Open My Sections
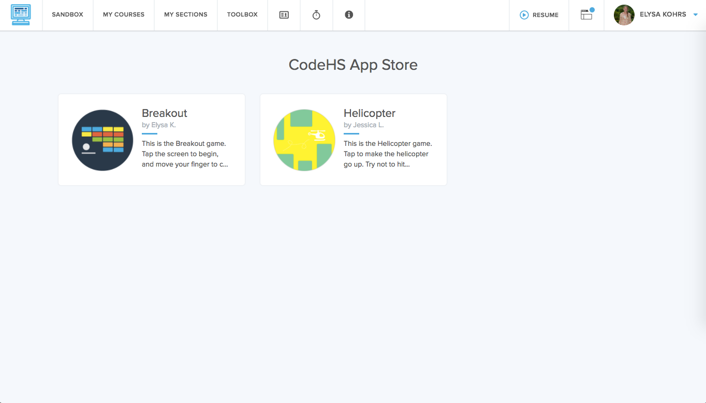Image resolution: width=706 pixels, height=403 pixels. (x=186, y=15)
